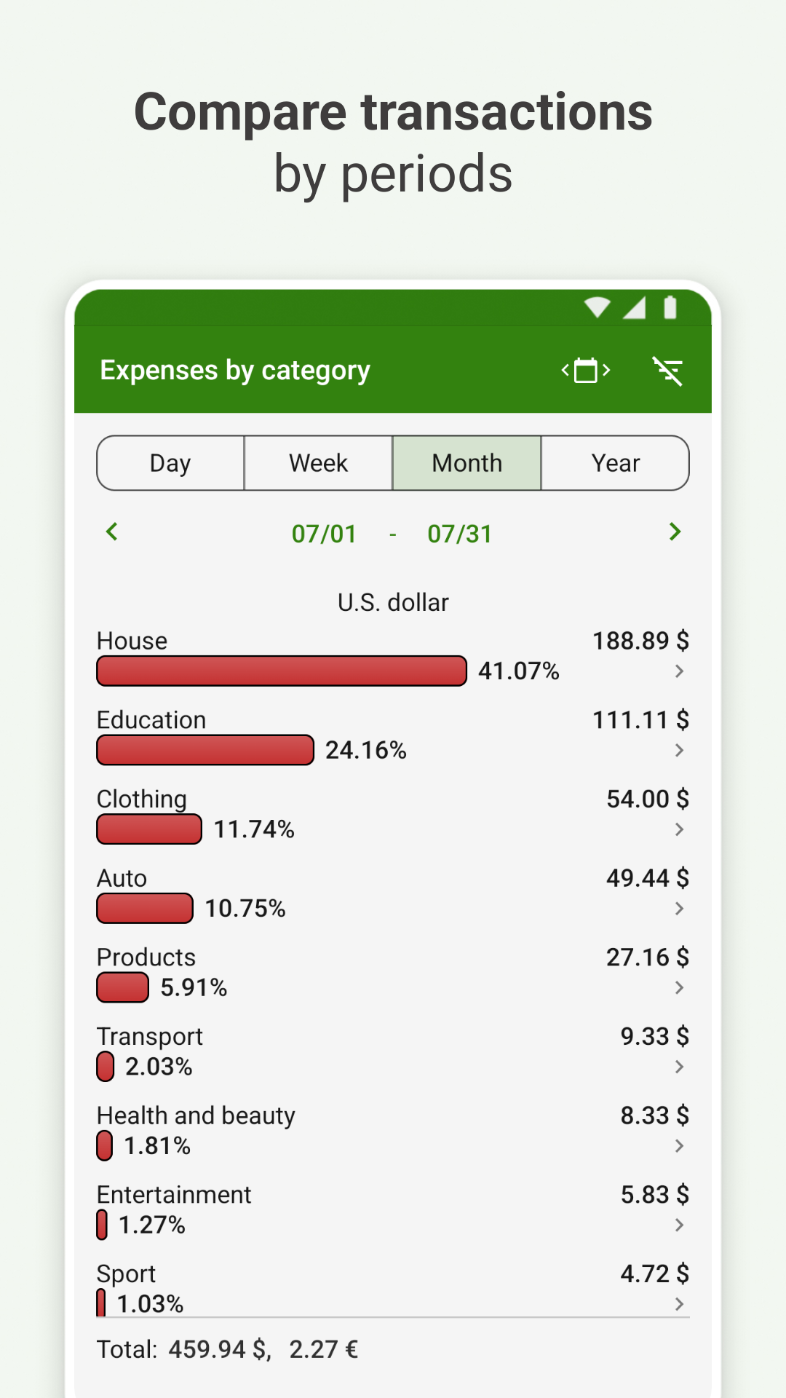Go to previous month with left arrow

pos(112,532)
